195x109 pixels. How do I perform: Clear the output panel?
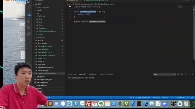[x=179, y=74]
